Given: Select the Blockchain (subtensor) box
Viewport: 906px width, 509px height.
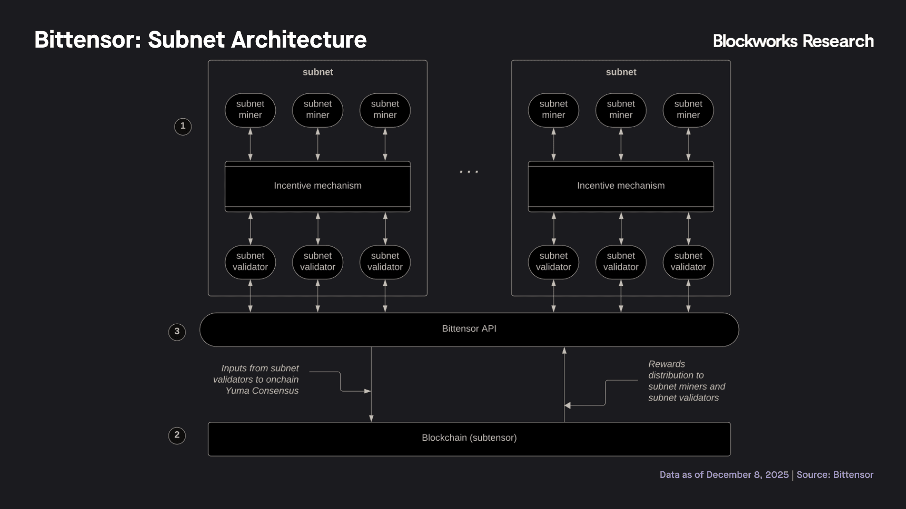Looking at the screenshot, I should coord(469,439).
